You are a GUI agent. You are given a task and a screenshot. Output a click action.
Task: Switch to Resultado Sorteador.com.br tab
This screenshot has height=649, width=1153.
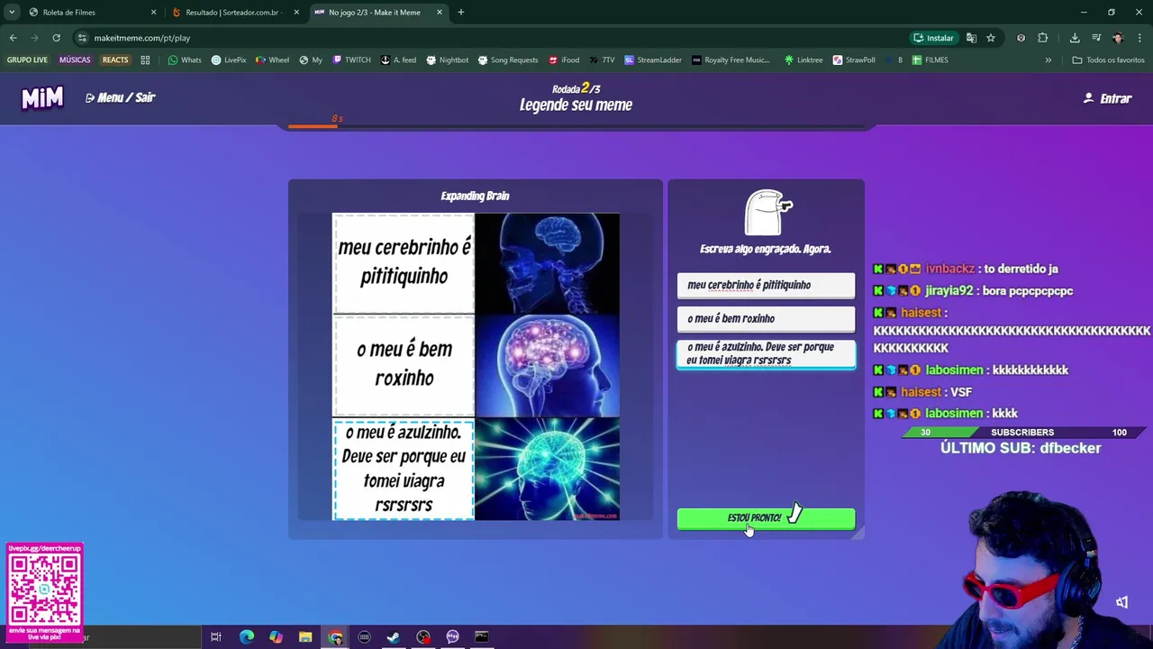click(232, 13)
